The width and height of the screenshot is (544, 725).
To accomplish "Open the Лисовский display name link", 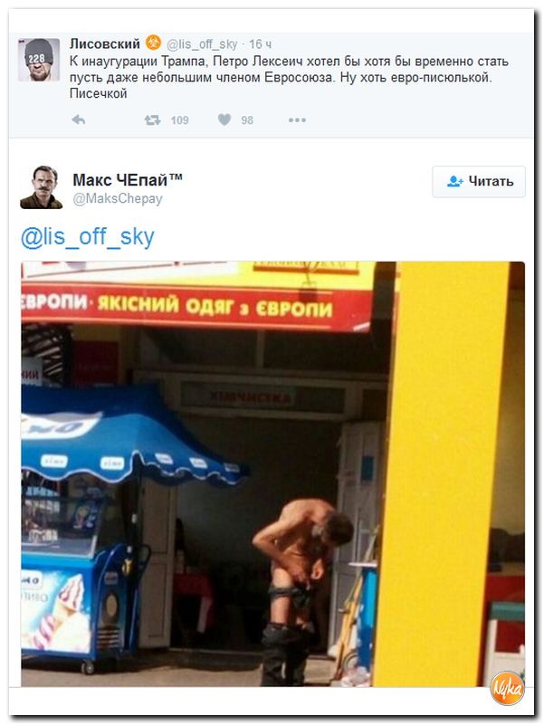I will [105, 44].
